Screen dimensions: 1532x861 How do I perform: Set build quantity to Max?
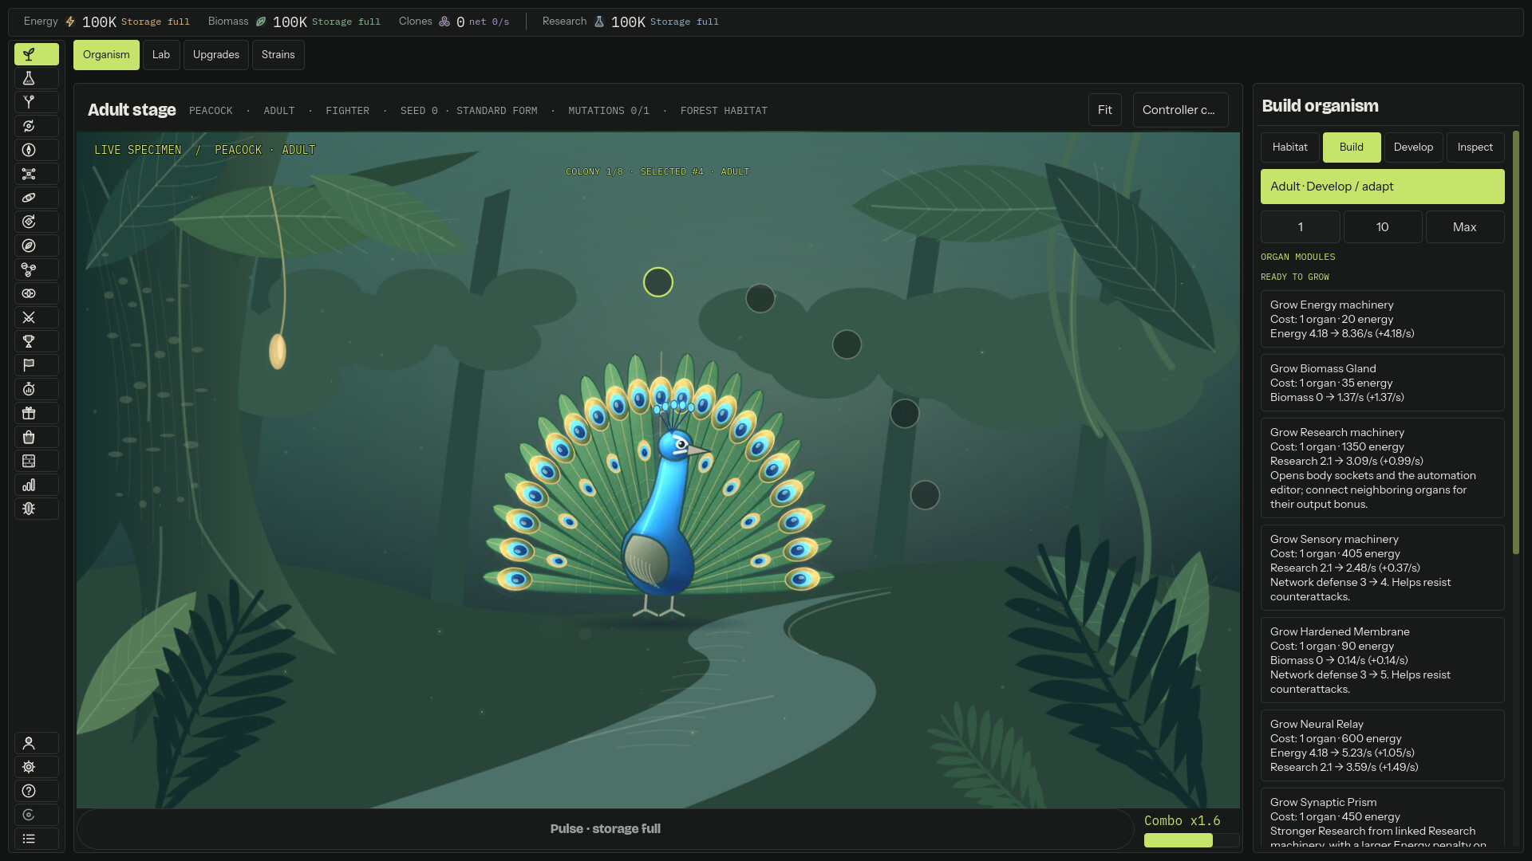click(x=1464, y=227)
